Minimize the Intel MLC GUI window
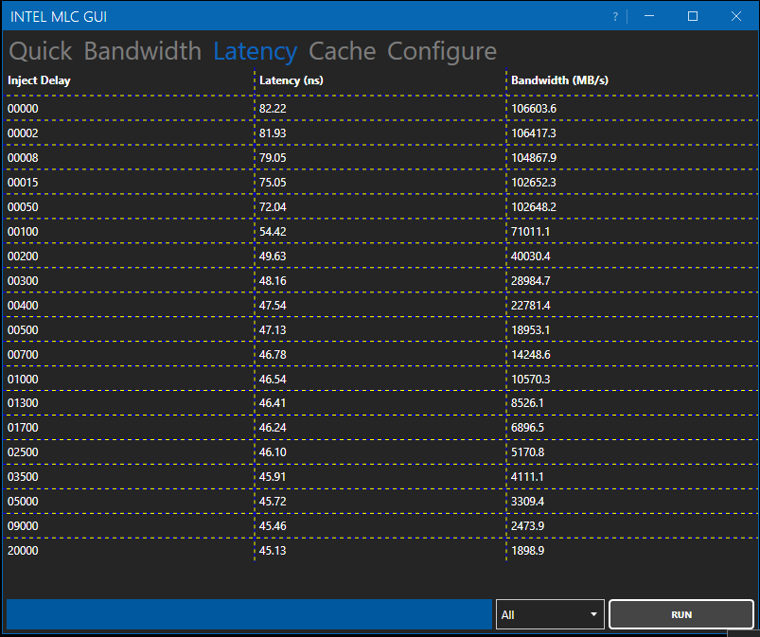This screenshot has height=637, width=760. tap(649, 16)
